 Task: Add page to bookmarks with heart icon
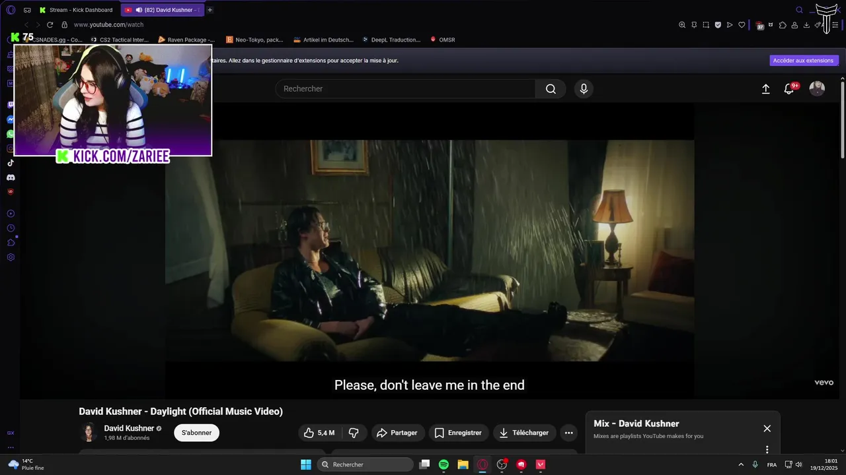coord(742,25)
